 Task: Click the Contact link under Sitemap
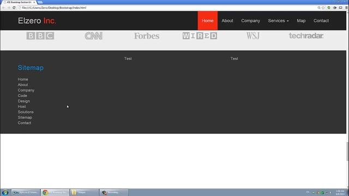25,123
